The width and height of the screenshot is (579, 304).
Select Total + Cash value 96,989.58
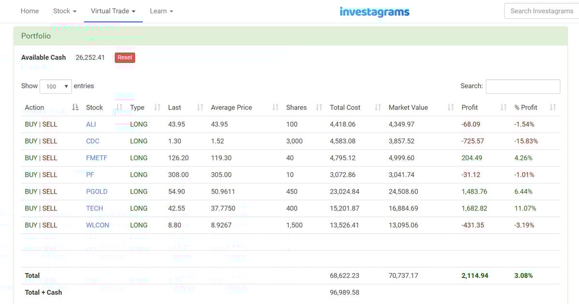[345, 292]
